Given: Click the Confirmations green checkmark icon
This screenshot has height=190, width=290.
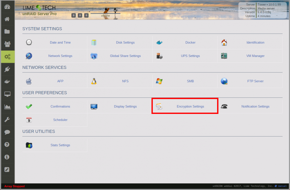Looking at the screenshot, I should click(x=29, y=106).
